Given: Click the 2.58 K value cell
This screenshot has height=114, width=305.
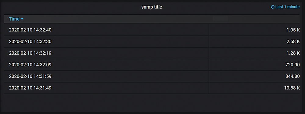Looking at the screenshot, I should point(254,42).
